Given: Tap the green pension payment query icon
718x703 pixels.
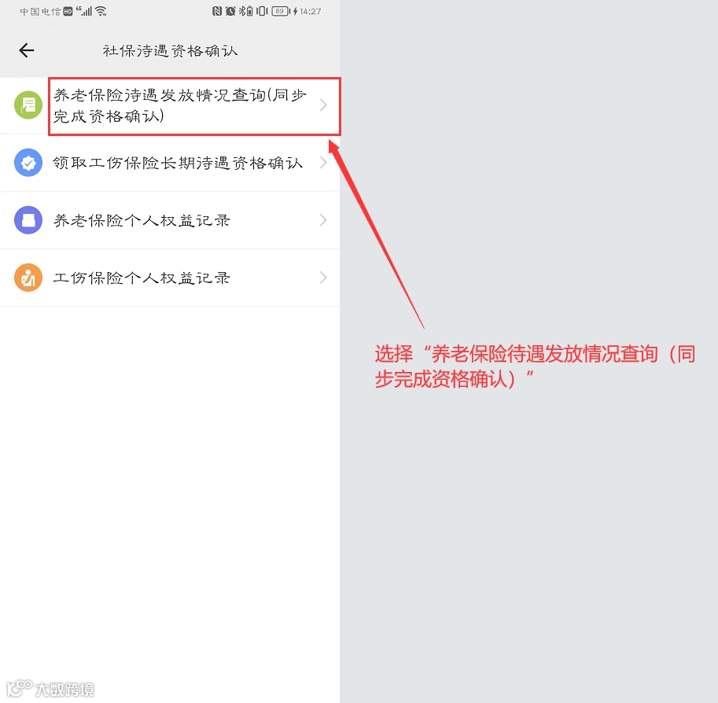Looking at the screenshot, I should coord(28,105).
